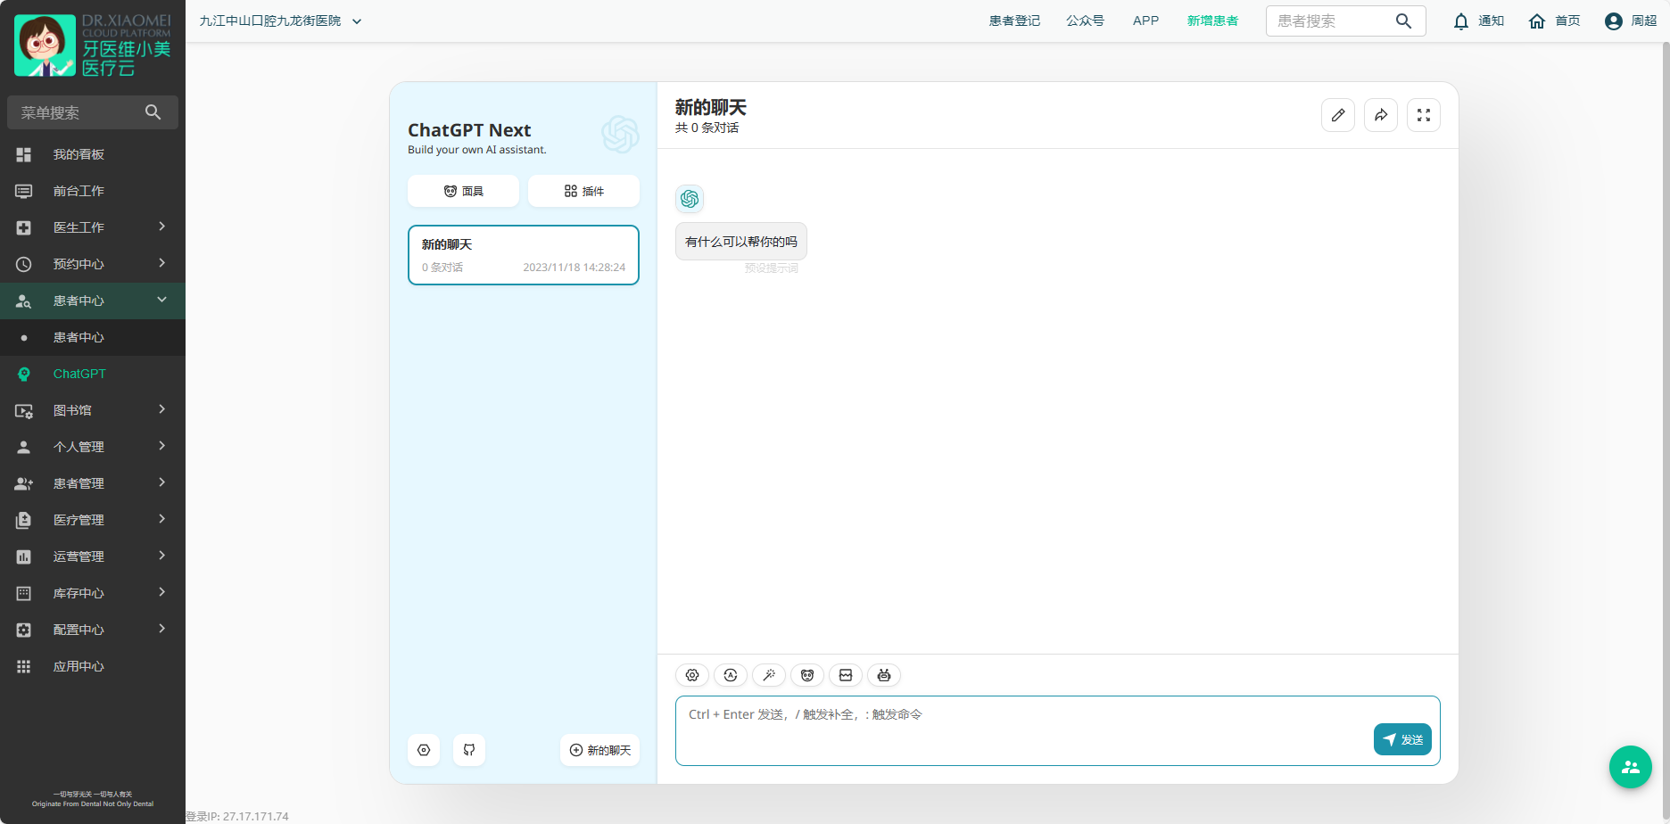Click the 前台工作 front desk icon
Screen dimensions: 1670x824
(24, 191)
